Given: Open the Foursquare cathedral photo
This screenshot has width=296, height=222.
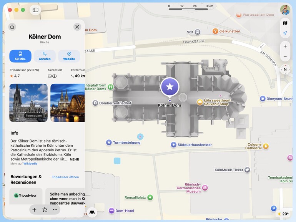Looking at the screenshot, I should tap(28, 103).
